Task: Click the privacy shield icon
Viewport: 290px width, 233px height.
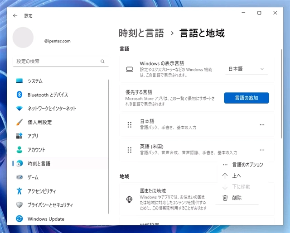Action: pos(19,205)
